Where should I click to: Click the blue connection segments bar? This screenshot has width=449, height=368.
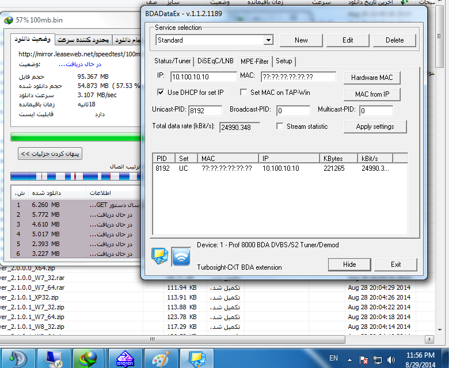[76, 176]
